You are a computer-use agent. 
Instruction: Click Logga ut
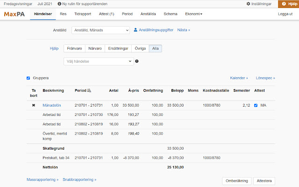[x=285, y=14]
